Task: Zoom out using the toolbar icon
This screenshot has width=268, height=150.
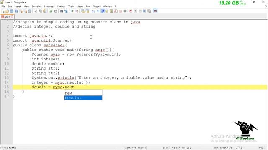Action: [x=77, y=11]
